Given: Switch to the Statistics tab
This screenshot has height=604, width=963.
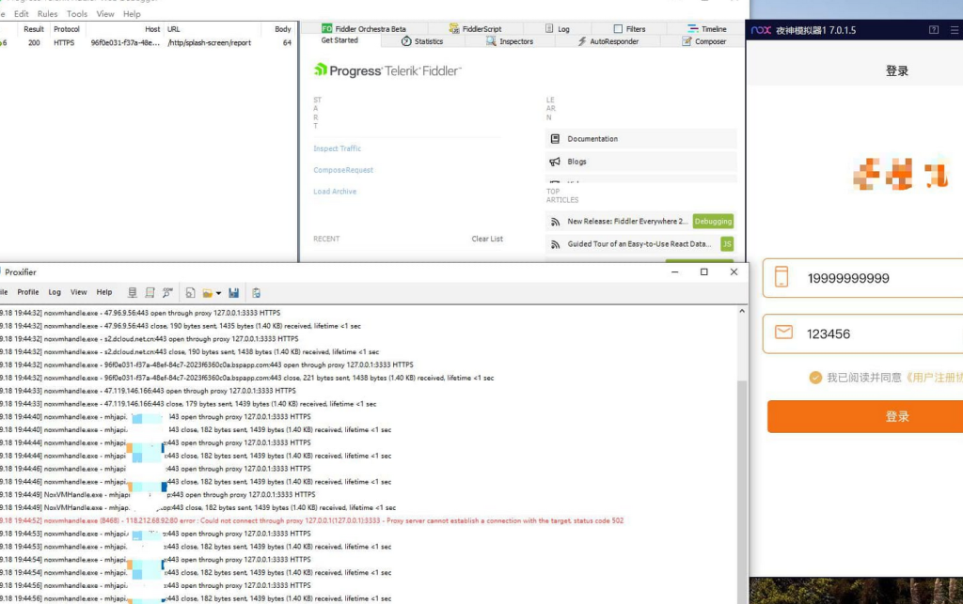Looking at the screenshot, I should 422,41.
